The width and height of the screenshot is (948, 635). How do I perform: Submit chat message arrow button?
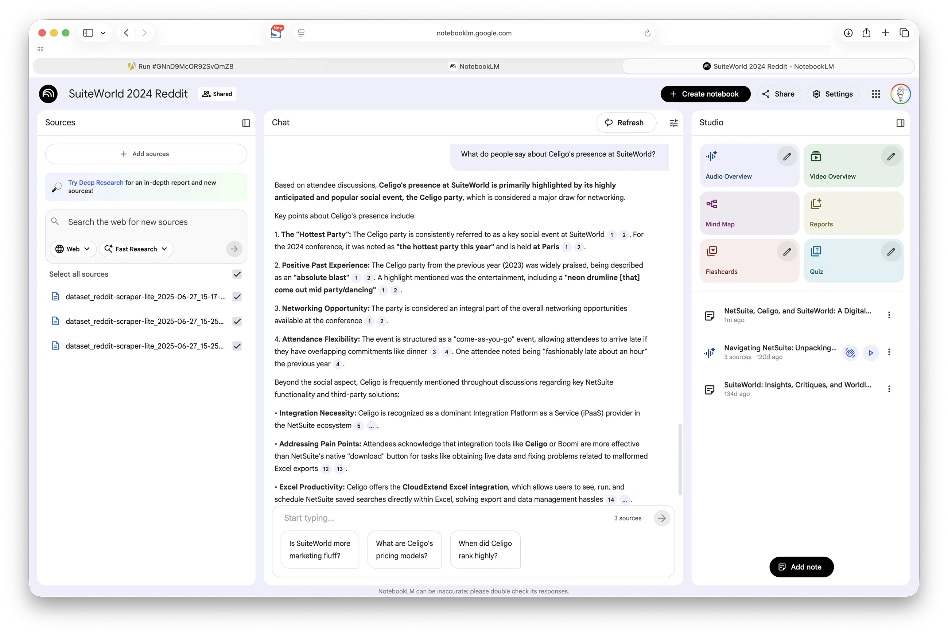point(662,518)
